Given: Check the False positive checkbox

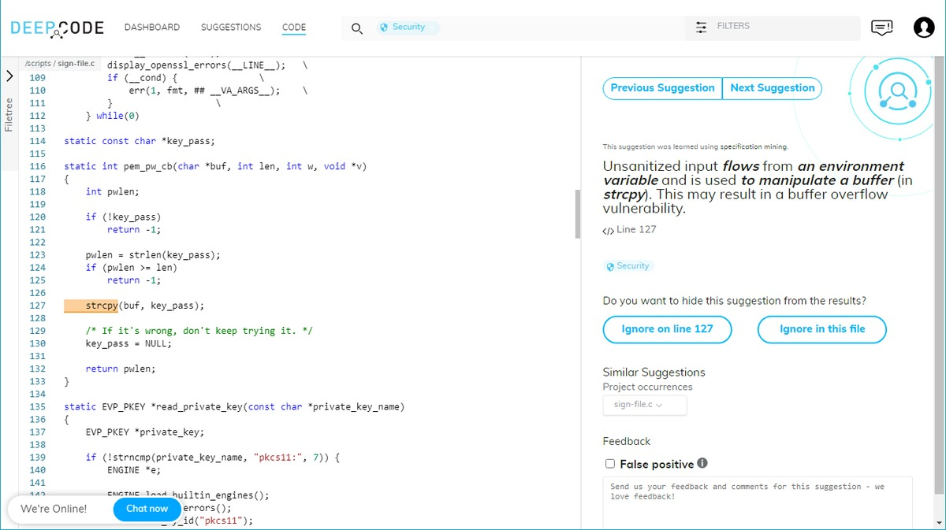Looking at the screenshot, I should (x=609, y=464).
